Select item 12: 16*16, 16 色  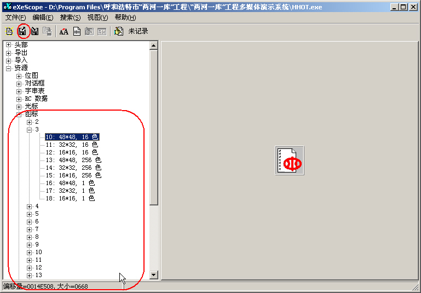(72, 152)
